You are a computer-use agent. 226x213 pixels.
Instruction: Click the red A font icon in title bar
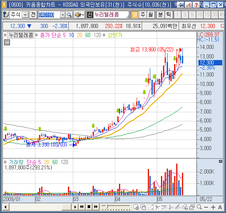coord(189,5)
